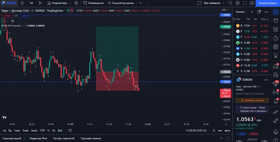Open the EURUSD symbol search
Image resolution: width=280 pixels, height=142 pixels.
tap(9, 3)
